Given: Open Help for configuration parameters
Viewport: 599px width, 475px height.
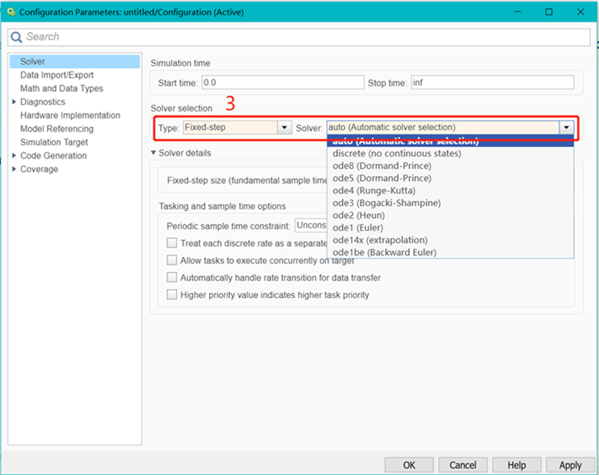Looking at the screenshot, I should (517, 465).
